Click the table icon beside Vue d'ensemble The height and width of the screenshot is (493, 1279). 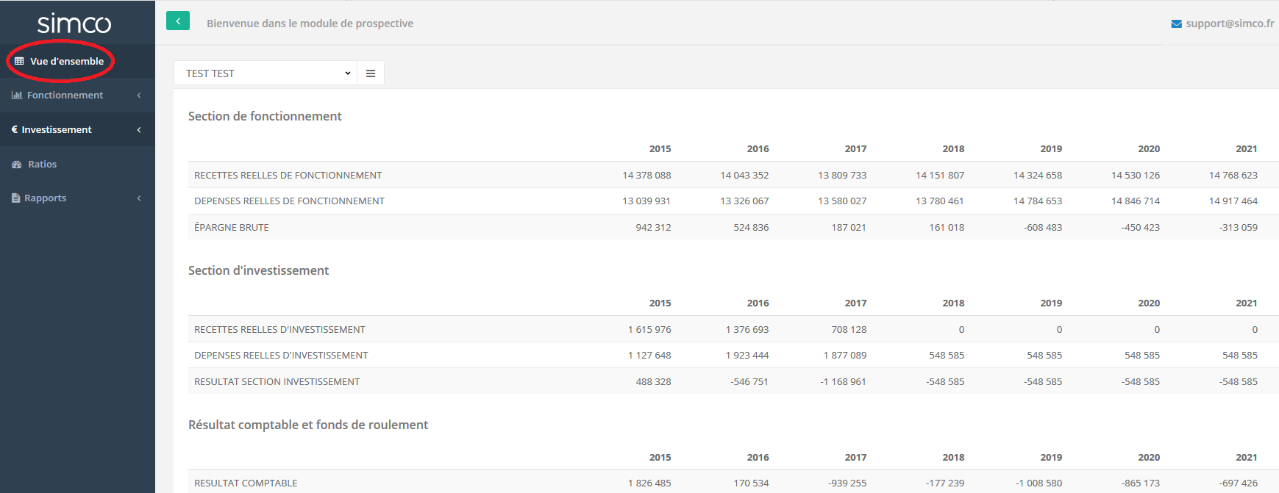click(x=19, y=61)
